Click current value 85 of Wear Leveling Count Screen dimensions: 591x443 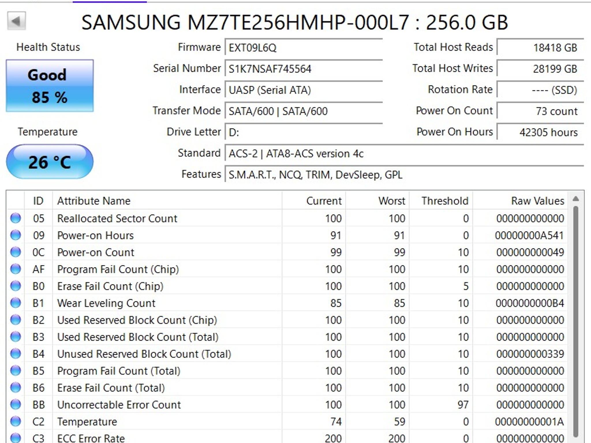pos(336,303)
